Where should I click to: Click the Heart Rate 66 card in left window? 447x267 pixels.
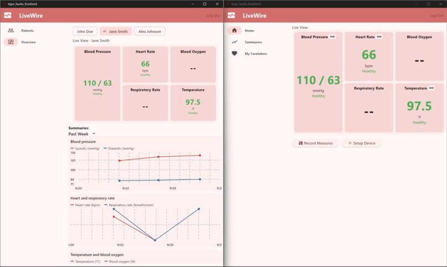[x=145, y=65]
